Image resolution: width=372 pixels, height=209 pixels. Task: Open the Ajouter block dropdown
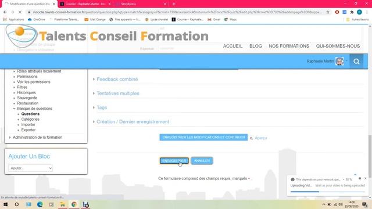pos(31,168)
